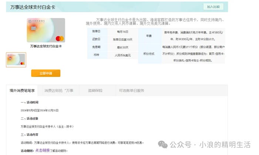This screenshot has height=155, width=259.
Task: Click the 最长50天 value cell
Action: (122, 48)
